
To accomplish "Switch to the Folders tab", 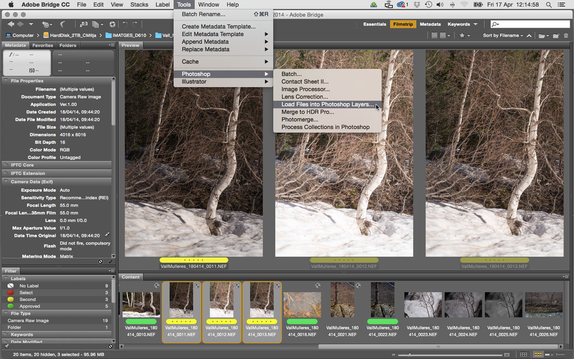I will [68, 45].
